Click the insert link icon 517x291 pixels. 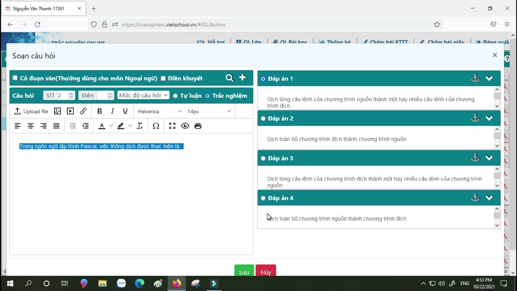click(83, 111)
